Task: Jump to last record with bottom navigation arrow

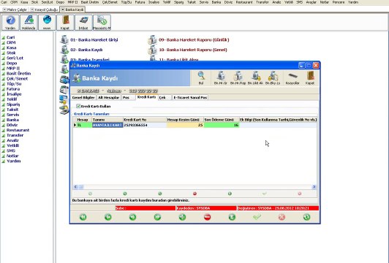Action: [157, 217]
